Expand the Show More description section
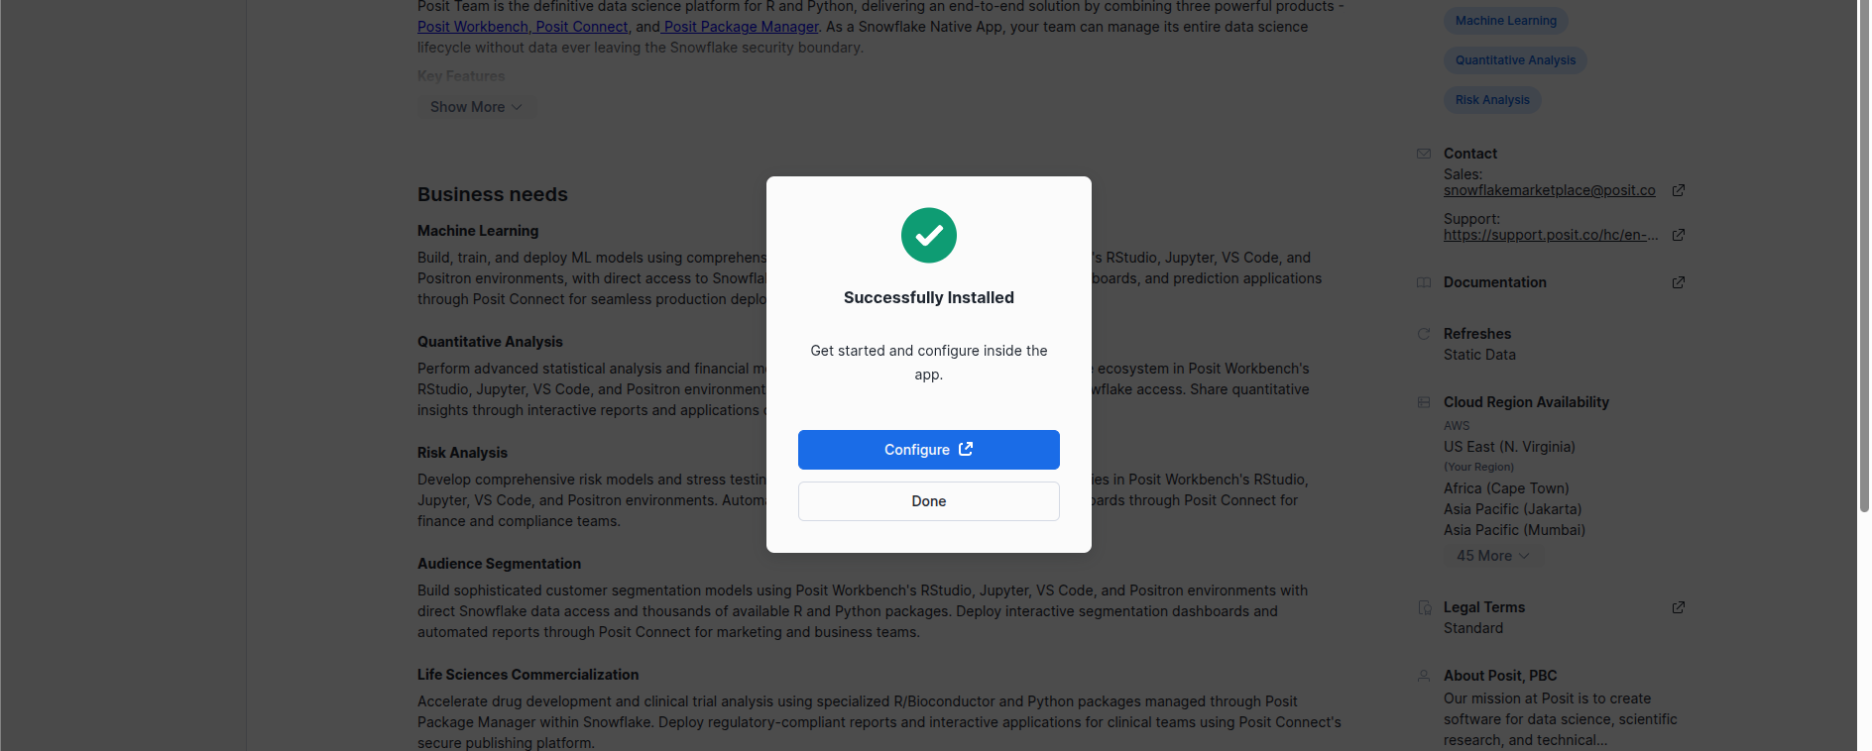This screenshot has height=751, width=1872. click(476, 107)
